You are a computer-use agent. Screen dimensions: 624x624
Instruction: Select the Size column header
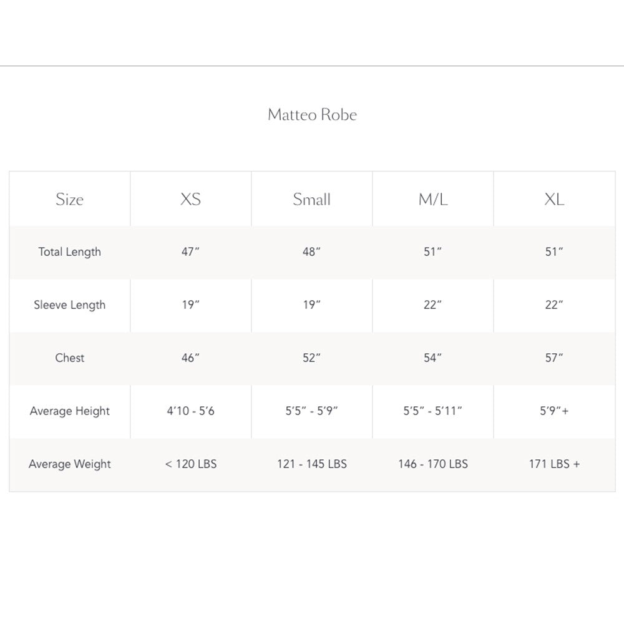pos(69,200)
